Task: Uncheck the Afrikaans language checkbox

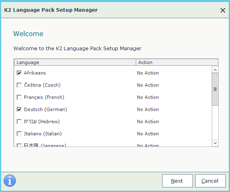Action: coord(19,73)
